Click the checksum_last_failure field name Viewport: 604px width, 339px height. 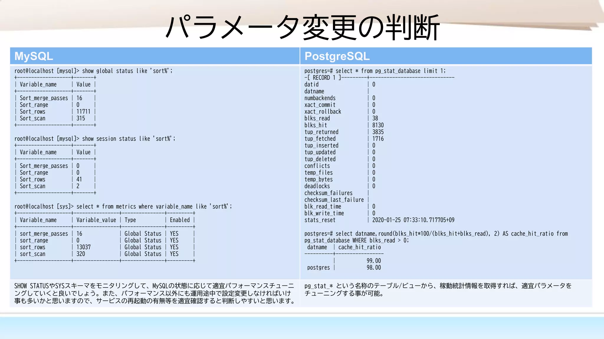[x=334, y=200]
